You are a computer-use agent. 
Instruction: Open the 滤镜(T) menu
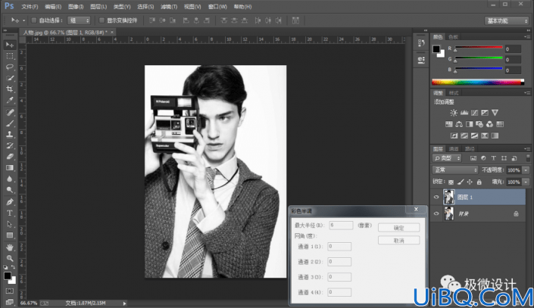[169, 7]
